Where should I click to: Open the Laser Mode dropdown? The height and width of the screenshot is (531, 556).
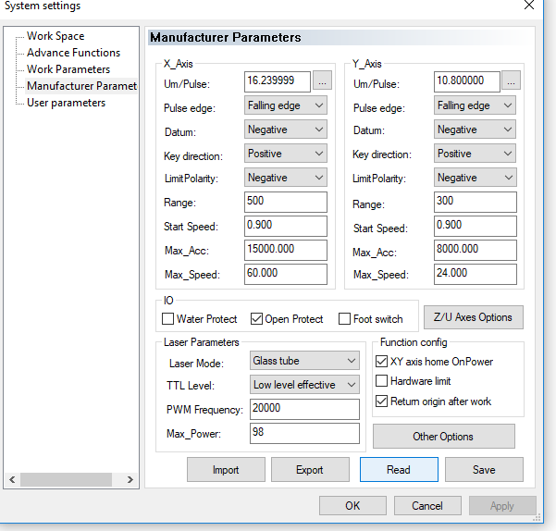[304, 361]
